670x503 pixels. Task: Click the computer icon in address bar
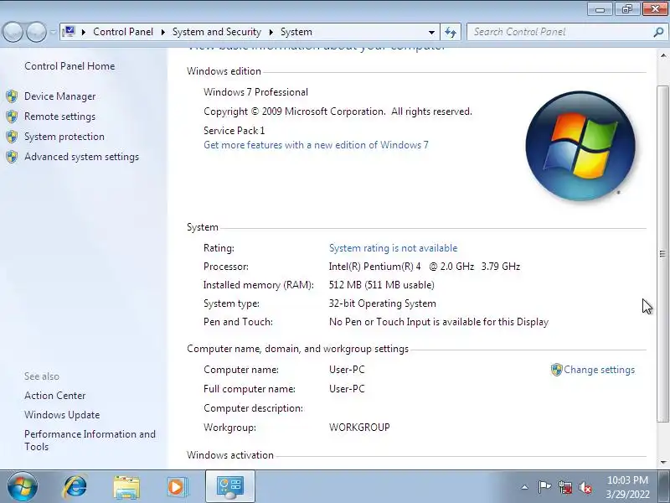[69, 32]
